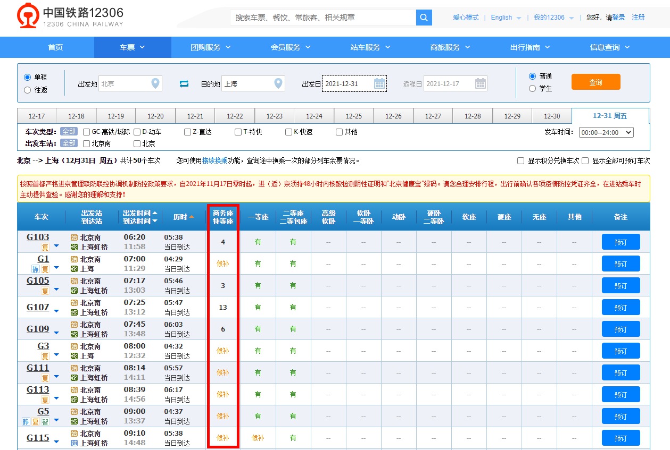The image size is (670, 450).
Task: Open the English language dropdown
Action: click(501, 18)
